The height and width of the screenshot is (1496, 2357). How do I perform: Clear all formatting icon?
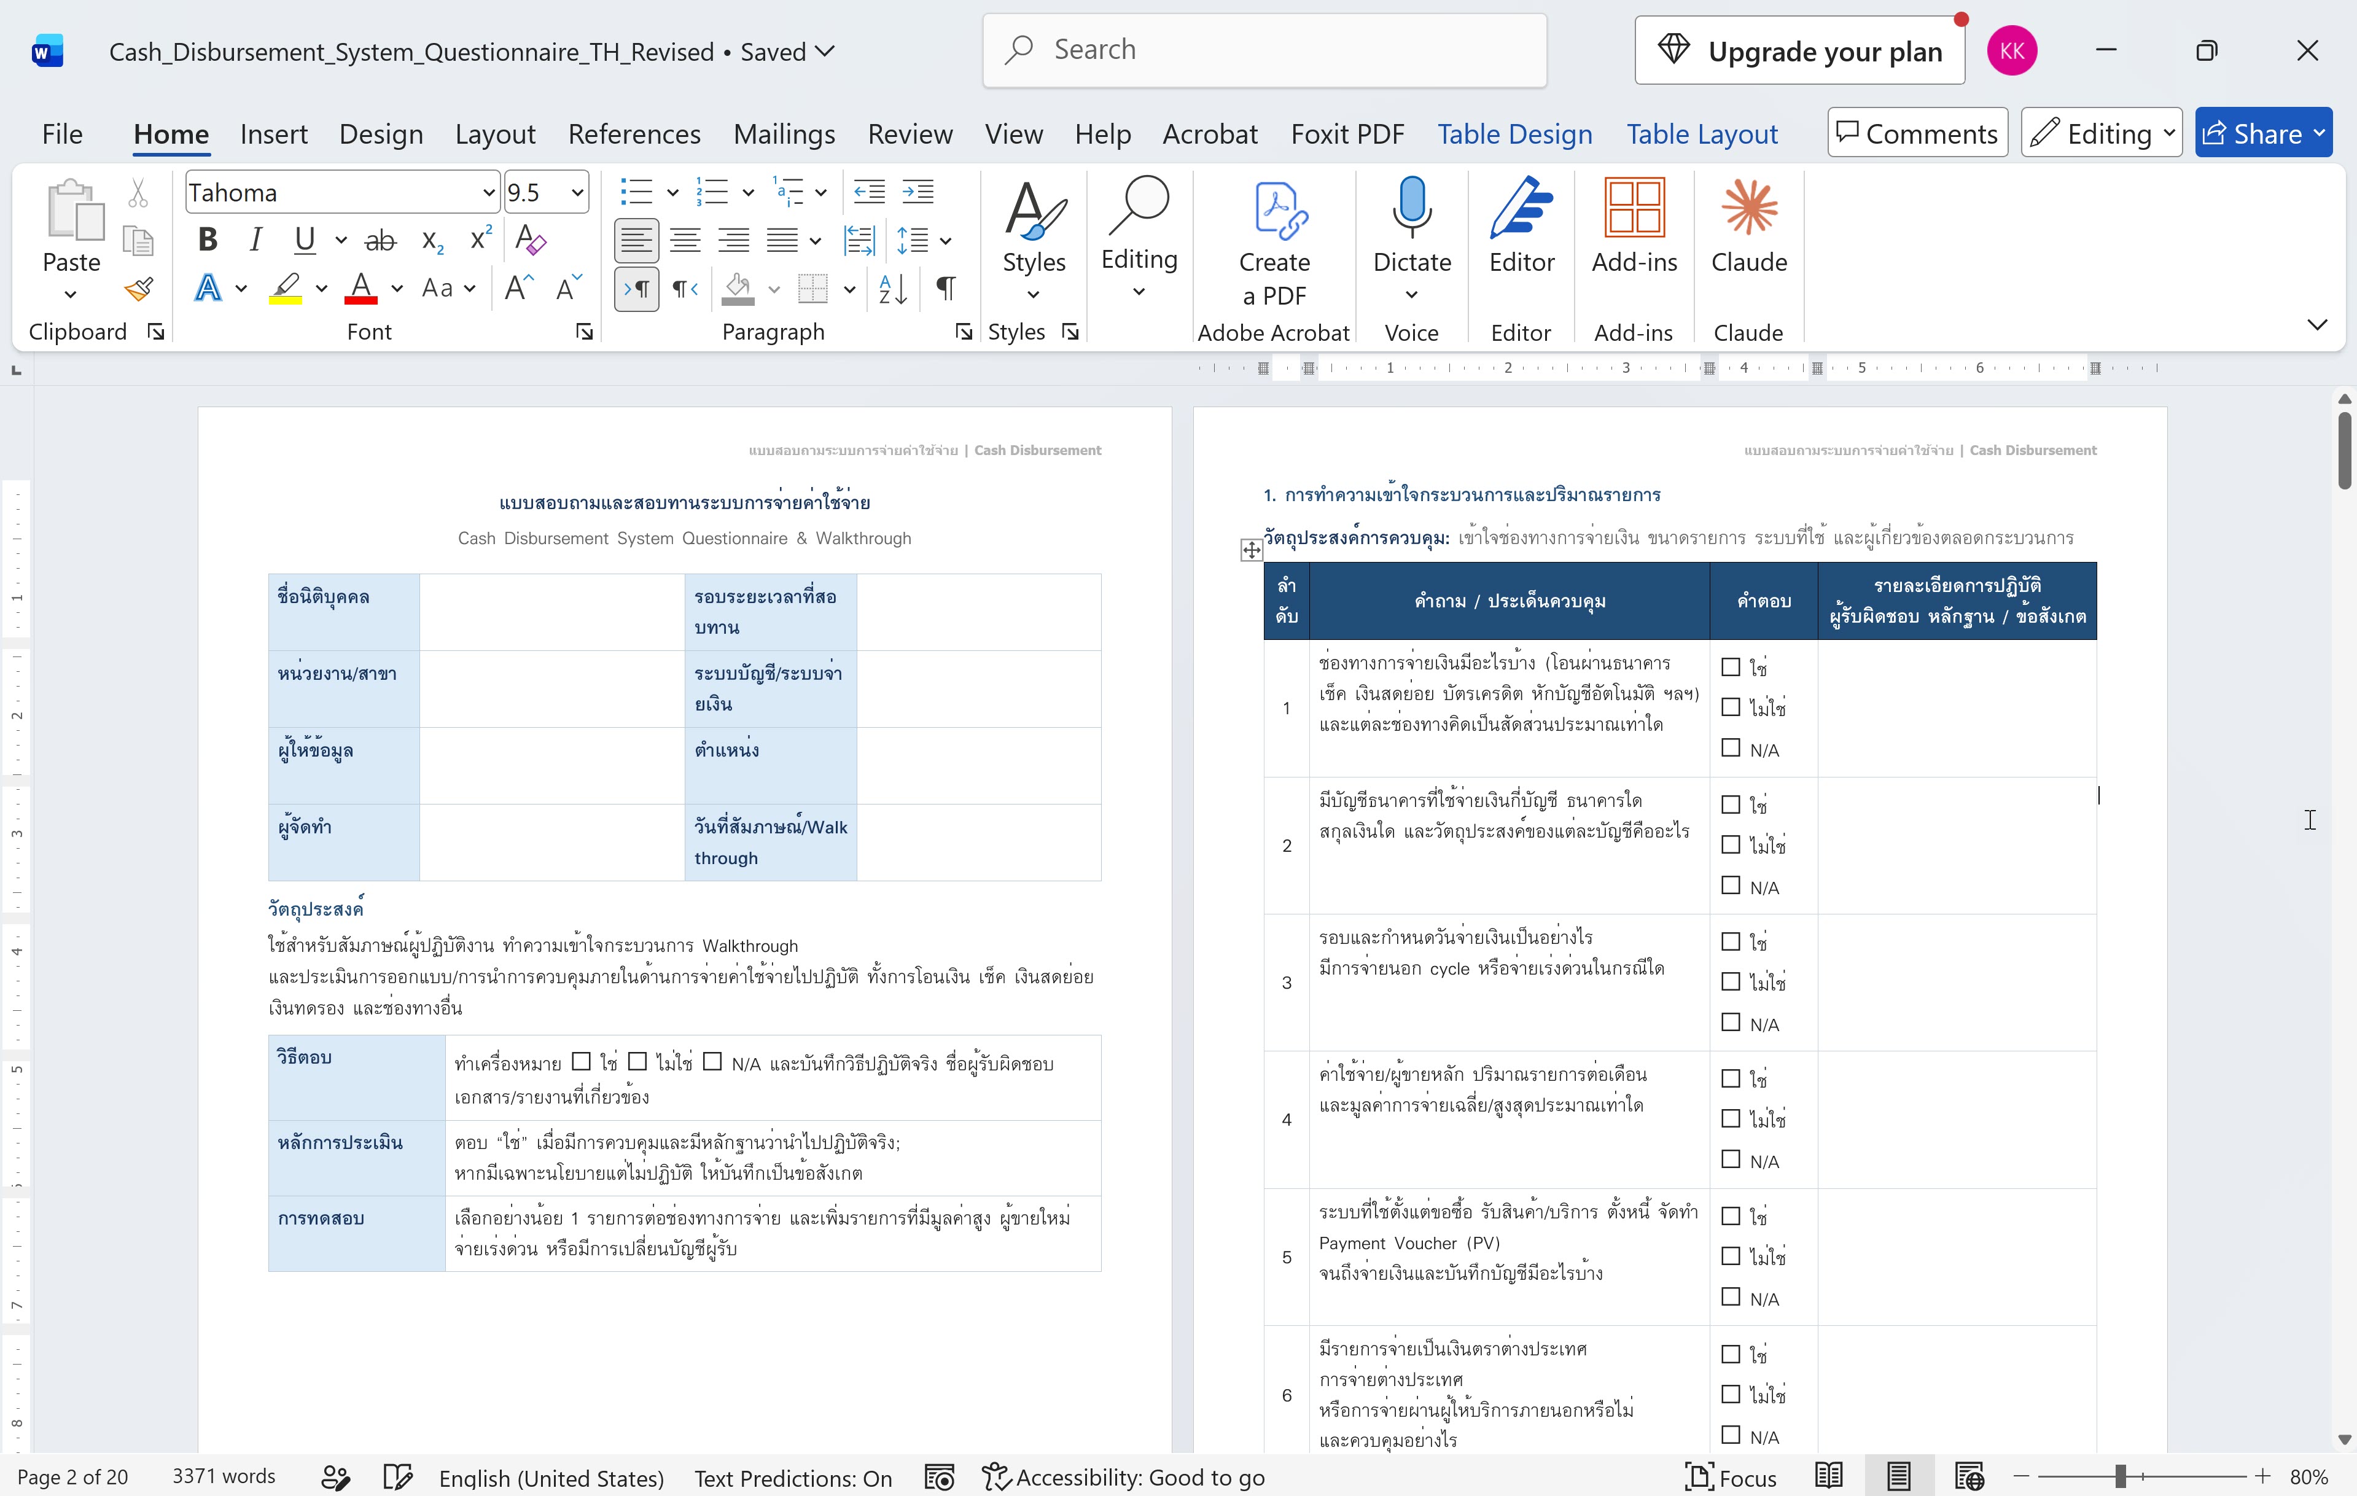pos(531,240)
